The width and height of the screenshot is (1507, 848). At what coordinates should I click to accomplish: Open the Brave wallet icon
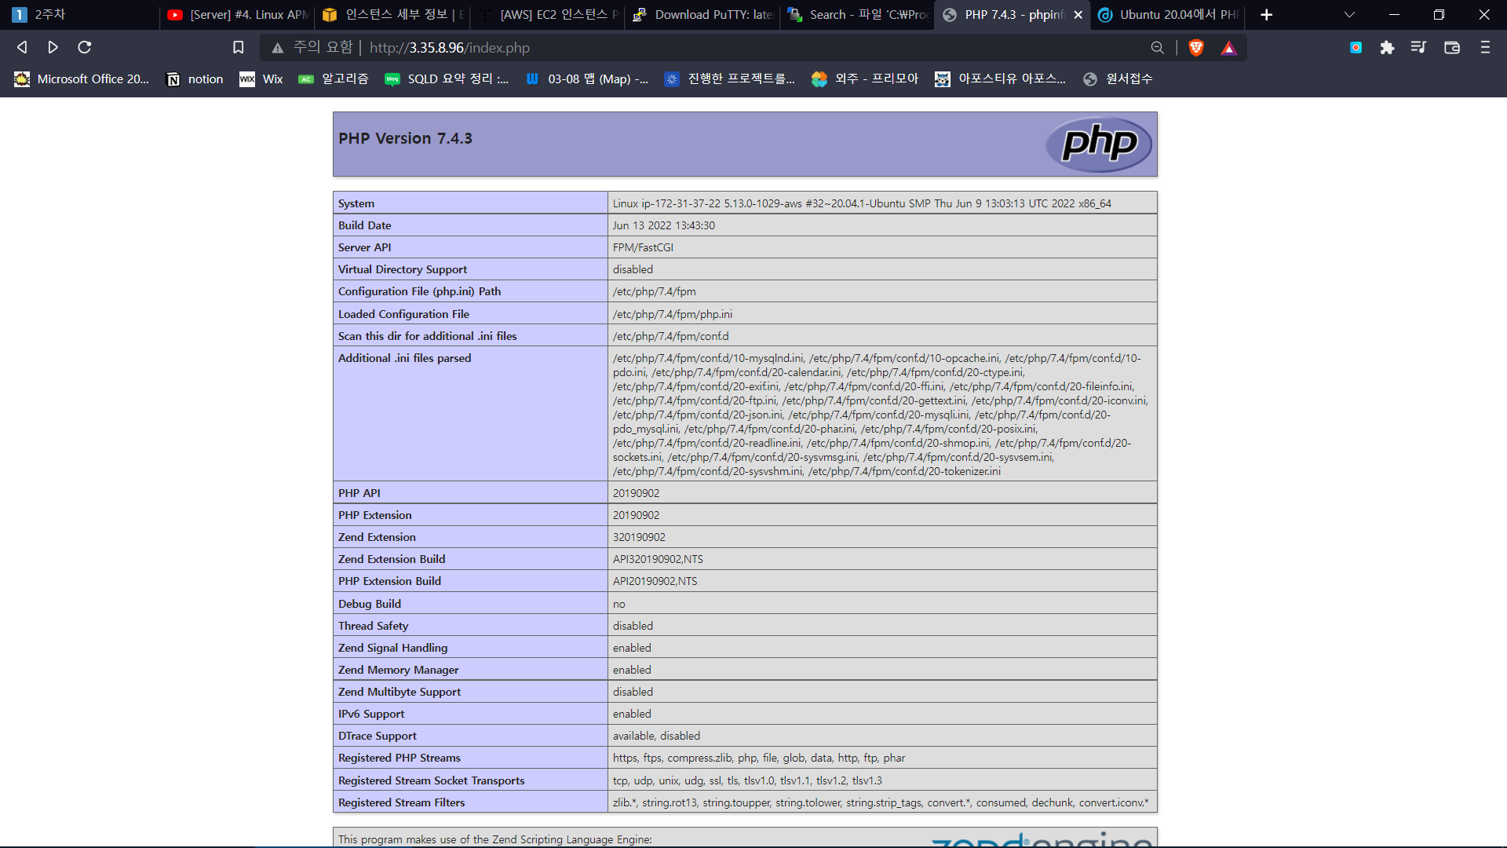(1451, 48)
